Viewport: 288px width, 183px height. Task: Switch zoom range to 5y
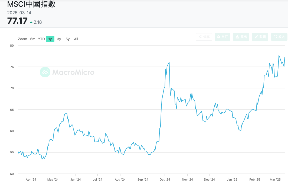pyautogui.click(x=68, y=39)
